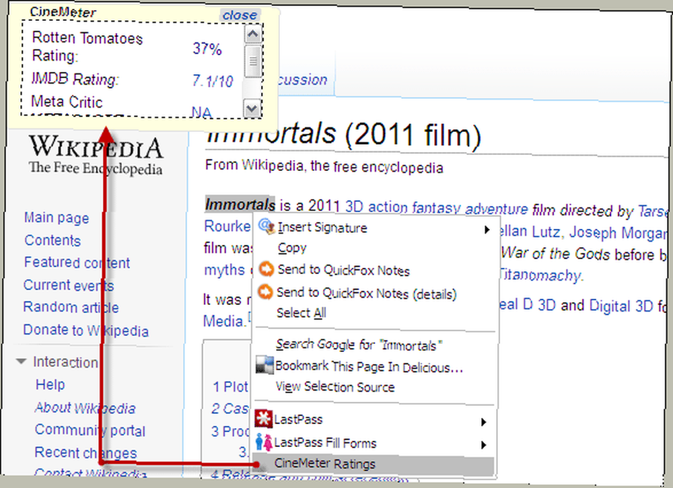673x488 pixels.
Task: Close the CineMeter popup
Action: pos(240,15)
